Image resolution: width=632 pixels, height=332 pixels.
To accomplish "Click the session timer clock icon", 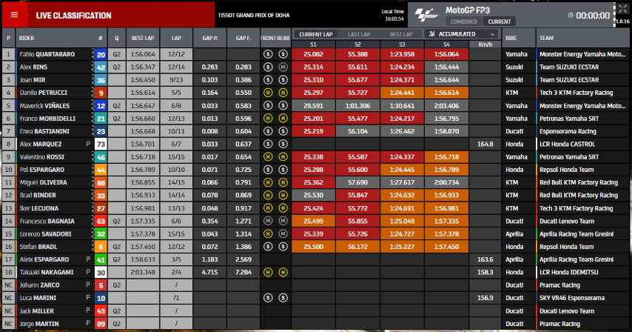I will tap(571, 16).
